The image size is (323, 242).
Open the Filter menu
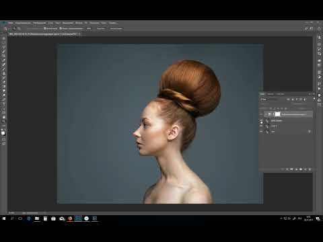79,23
